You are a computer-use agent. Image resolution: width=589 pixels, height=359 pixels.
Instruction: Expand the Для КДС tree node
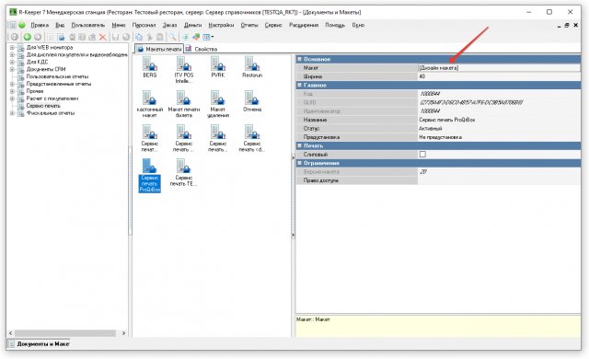pos(12,62)
